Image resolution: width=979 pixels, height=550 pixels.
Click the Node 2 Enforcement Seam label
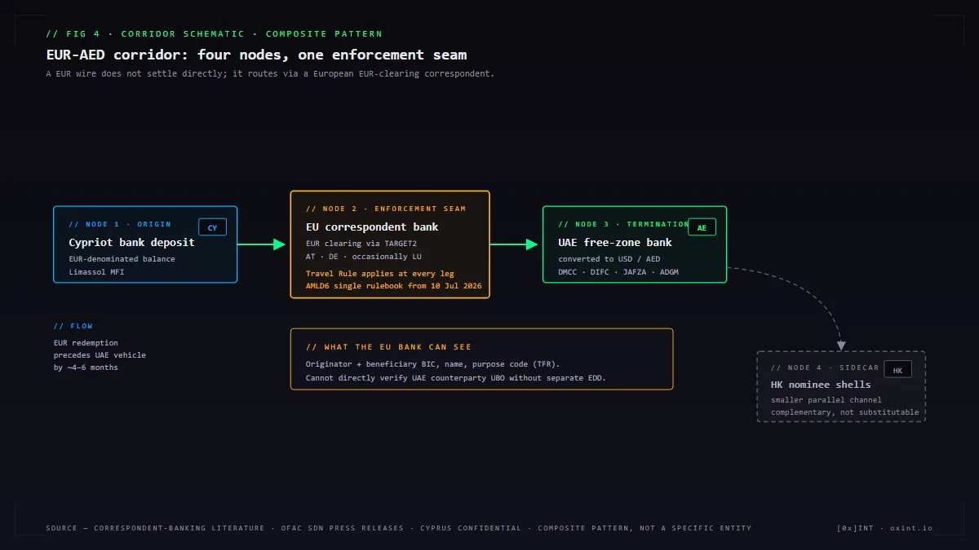[x=386, y=209]
